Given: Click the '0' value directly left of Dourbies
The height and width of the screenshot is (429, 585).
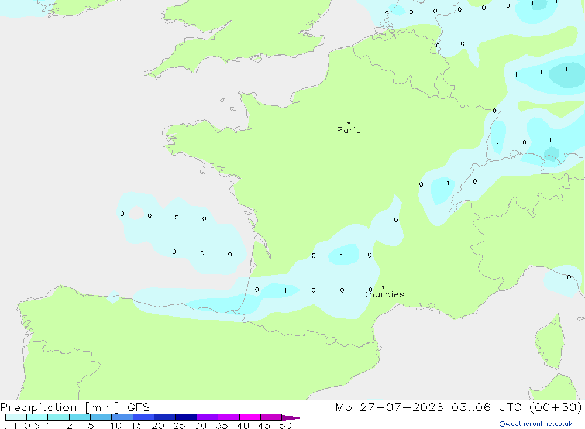Looking at the screenshot, I should pyautogui.click(x=370, y=290).
